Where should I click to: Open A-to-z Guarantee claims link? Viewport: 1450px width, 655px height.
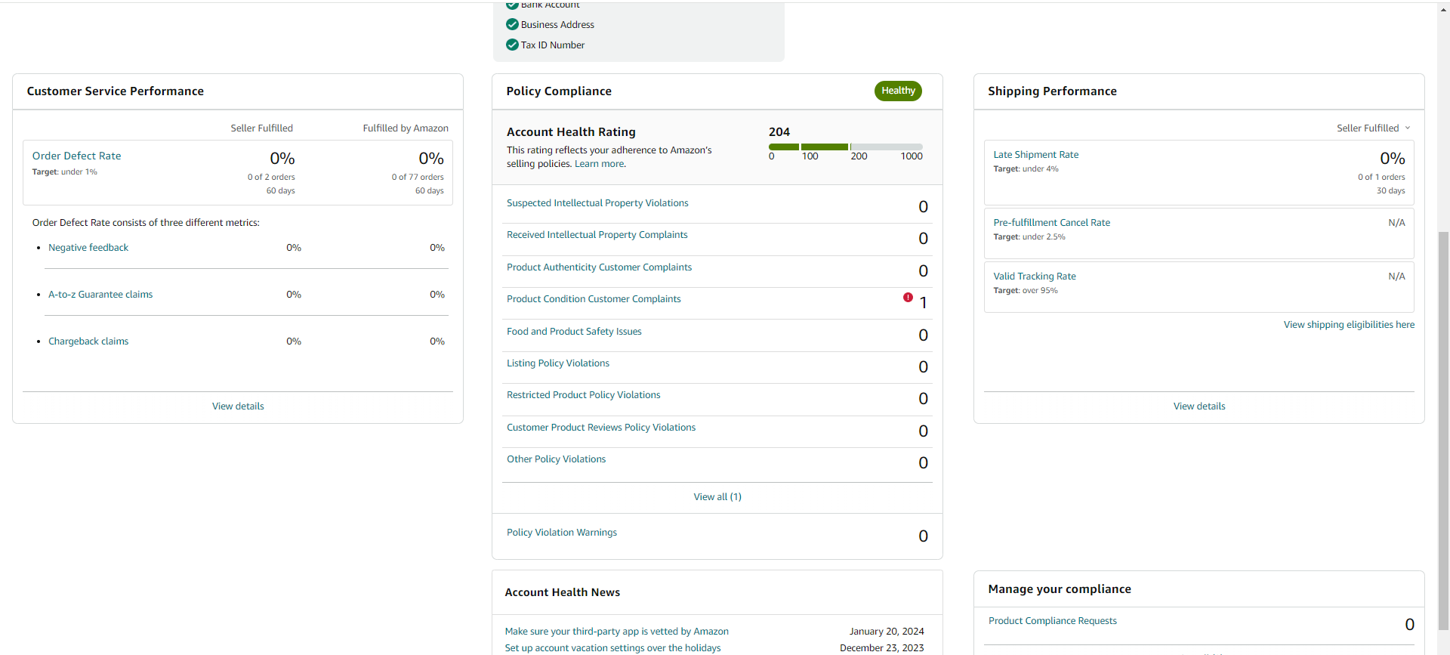(x=100, y=295)
